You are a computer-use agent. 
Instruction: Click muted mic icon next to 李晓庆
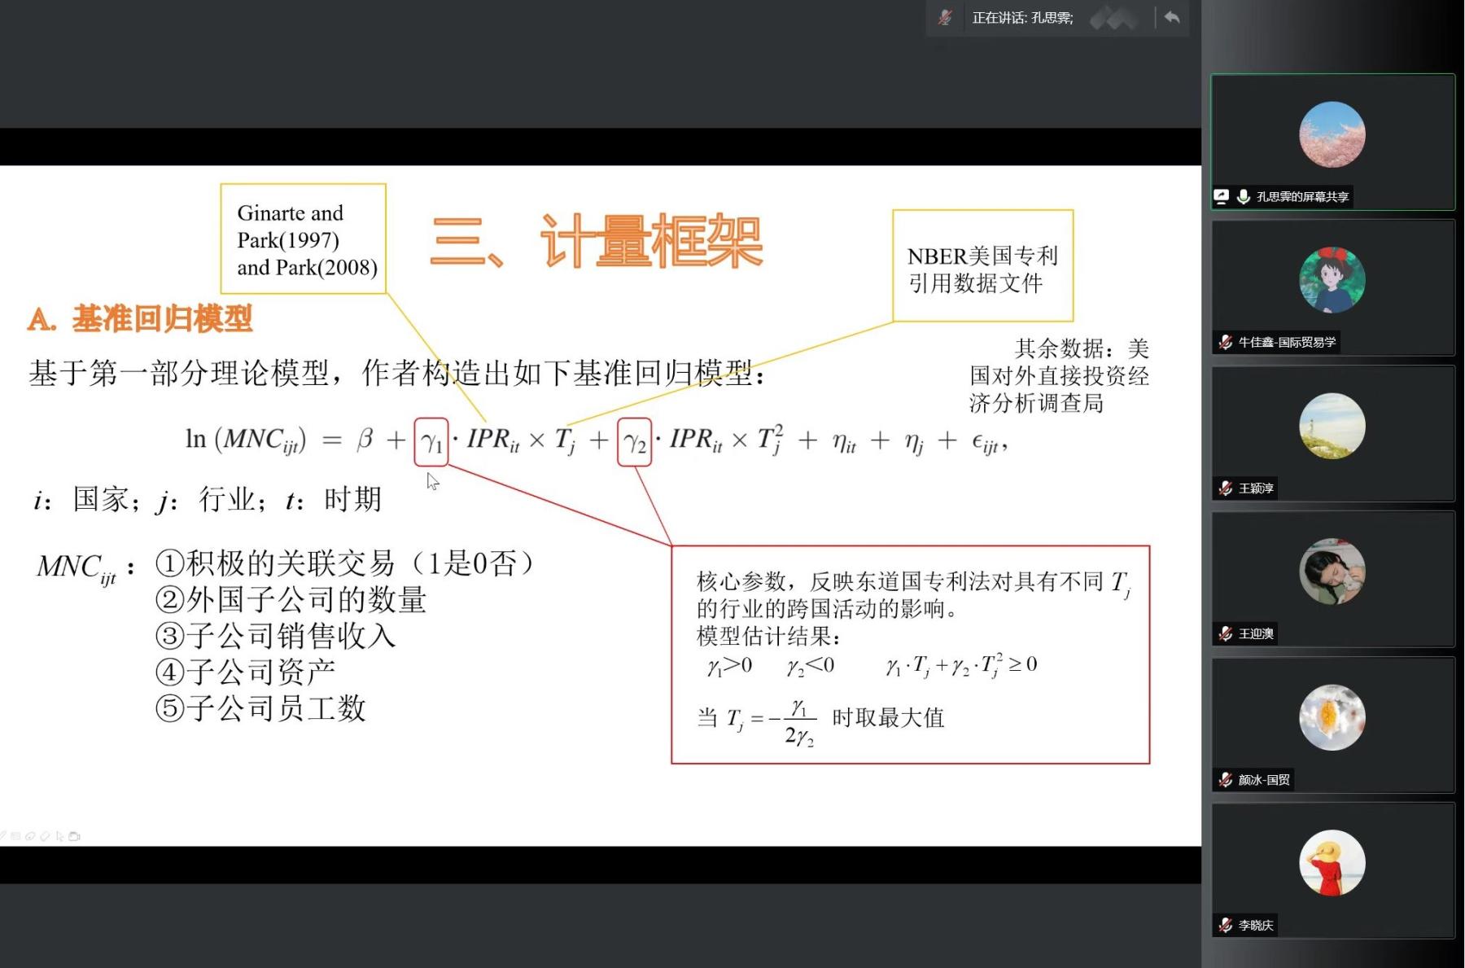tap(1226, 925)
